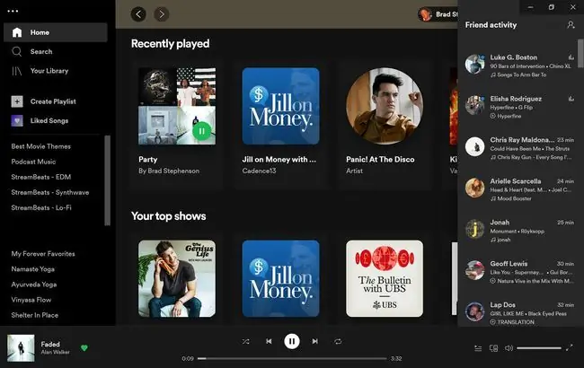
Task: Skip to the previous track
Action: [269, 341]
